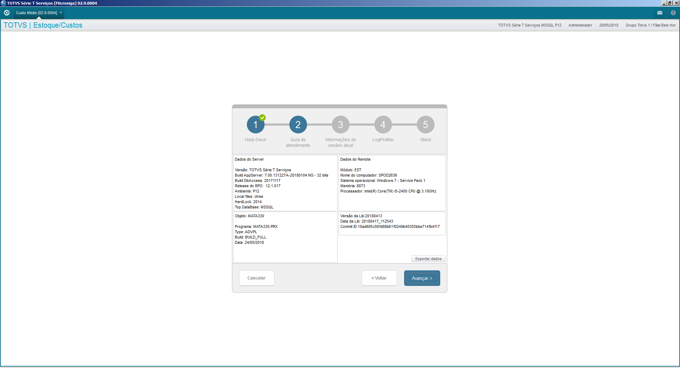The height and width of the screenshot is (368, 680).
Task: Click the Release do RPO: 12.1.017 line
Action: [x=257, y=186]
